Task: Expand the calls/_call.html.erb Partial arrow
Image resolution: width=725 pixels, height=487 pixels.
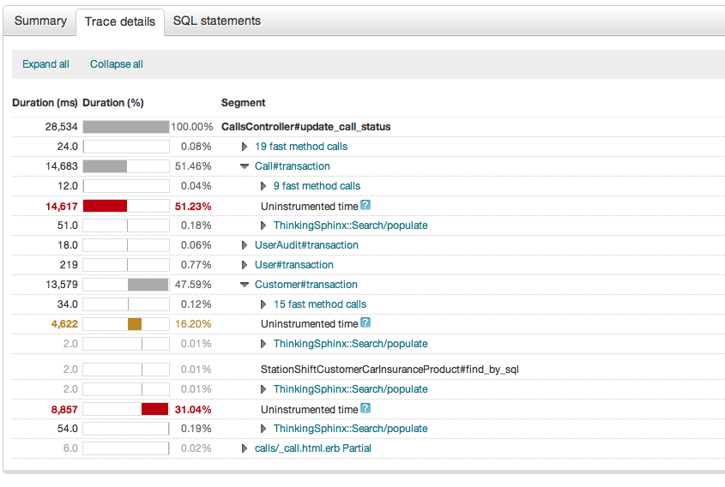Action: (x=245, y=448)
